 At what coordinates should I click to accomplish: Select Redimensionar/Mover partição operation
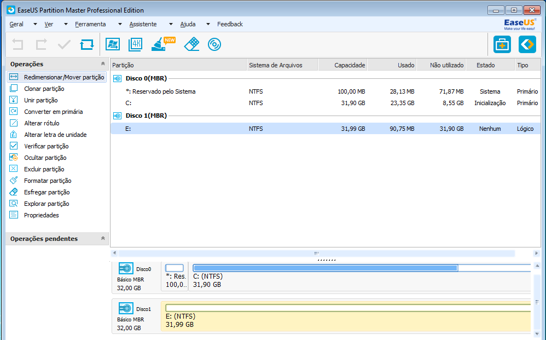pyautogui.click(x=57, y=77)
